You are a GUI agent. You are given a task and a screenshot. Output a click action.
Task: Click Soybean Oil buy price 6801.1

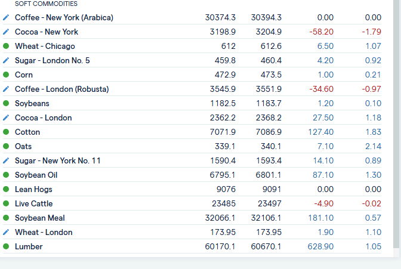click(x=269, y=175)
